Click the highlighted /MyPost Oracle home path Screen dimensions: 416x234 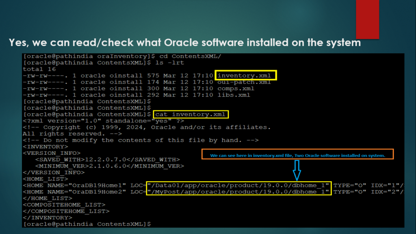239,192
